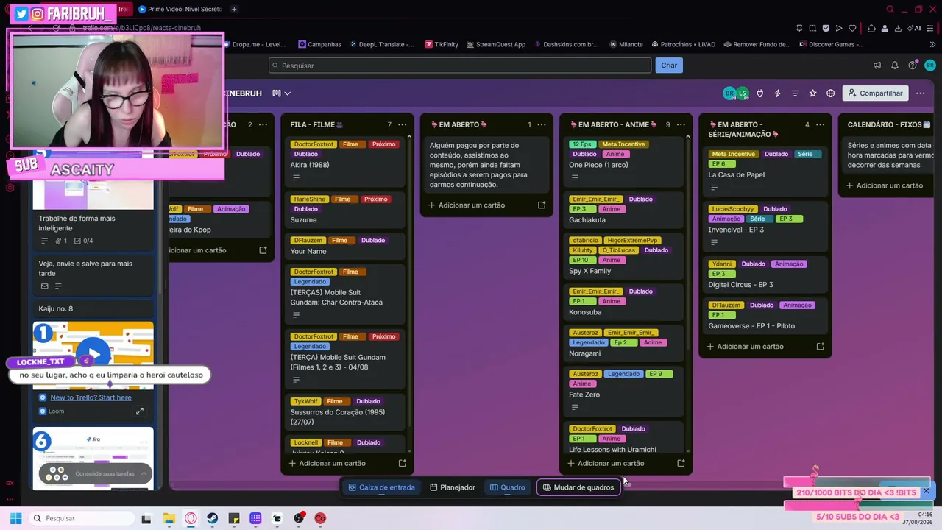Create card from template in EM ABERTO - ANIME
Screen dimensions: 942x530
point(681,463)
